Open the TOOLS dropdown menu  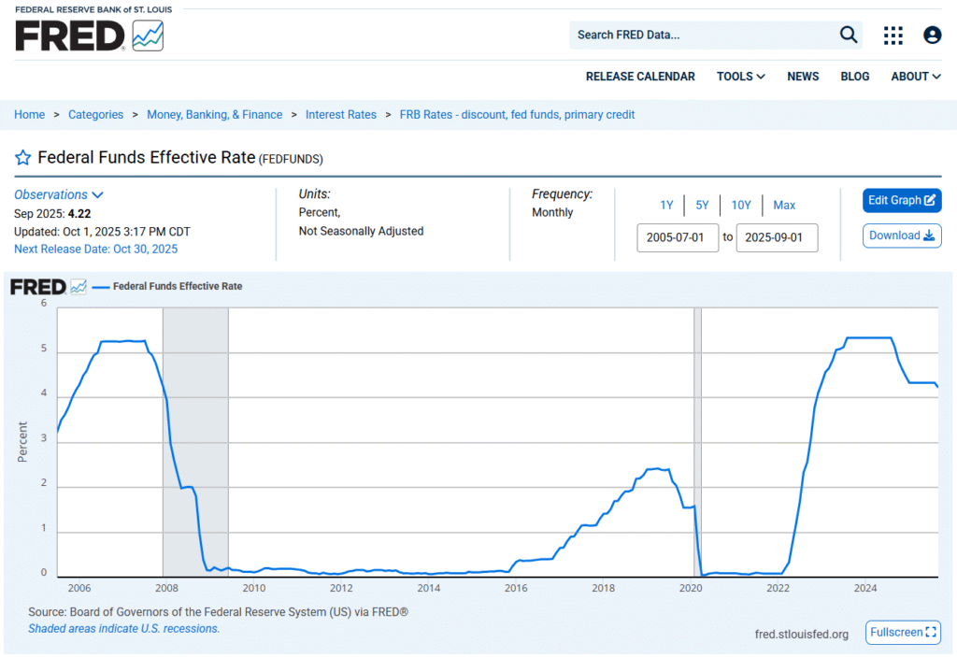pos(740,76)
